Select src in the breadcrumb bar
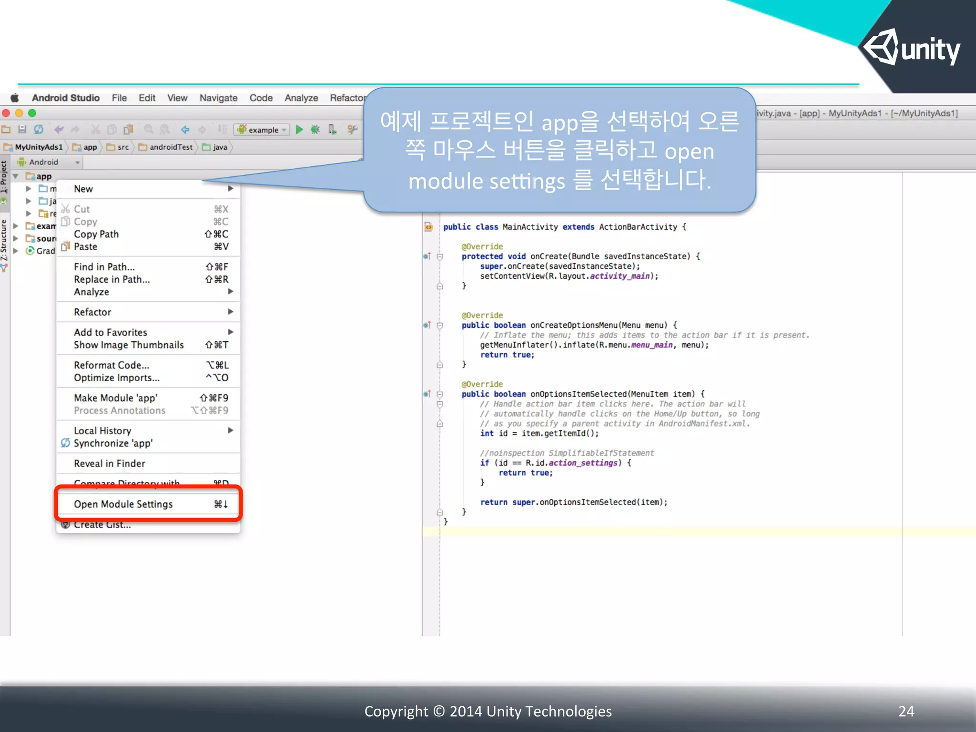This screenshot has width=976, height=732. tap(118, 147)
